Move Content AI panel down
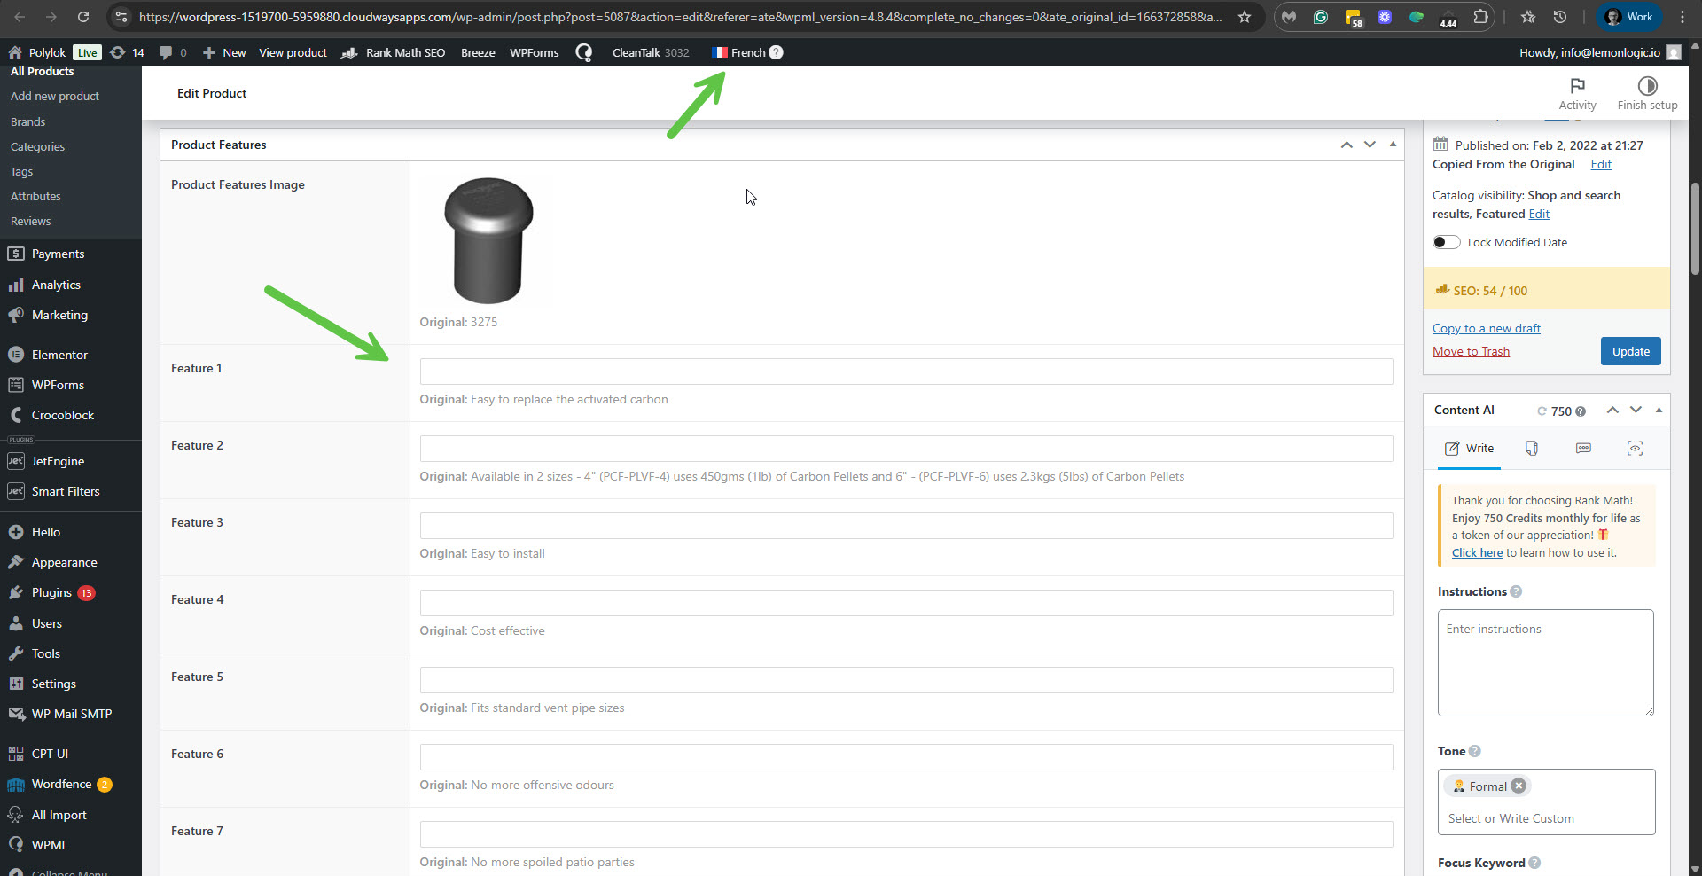Viewport: 1702px width, 876px height. click(x=1636, y=410)
